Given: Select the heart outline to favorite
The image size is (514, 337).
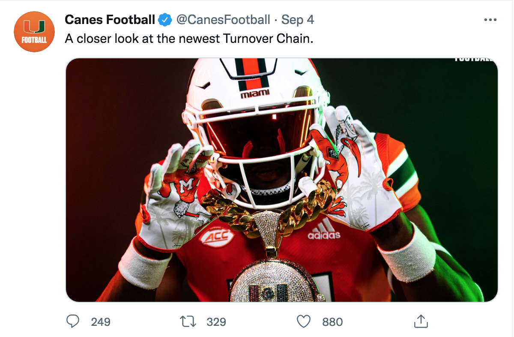Looking at the screenshot, I should click(x=304, y=322).
